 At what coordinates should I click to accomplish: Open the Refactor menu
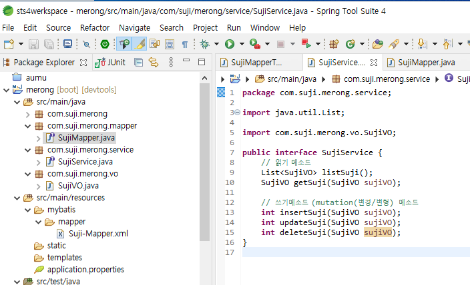pyautogui.click(x=95, y=28)
